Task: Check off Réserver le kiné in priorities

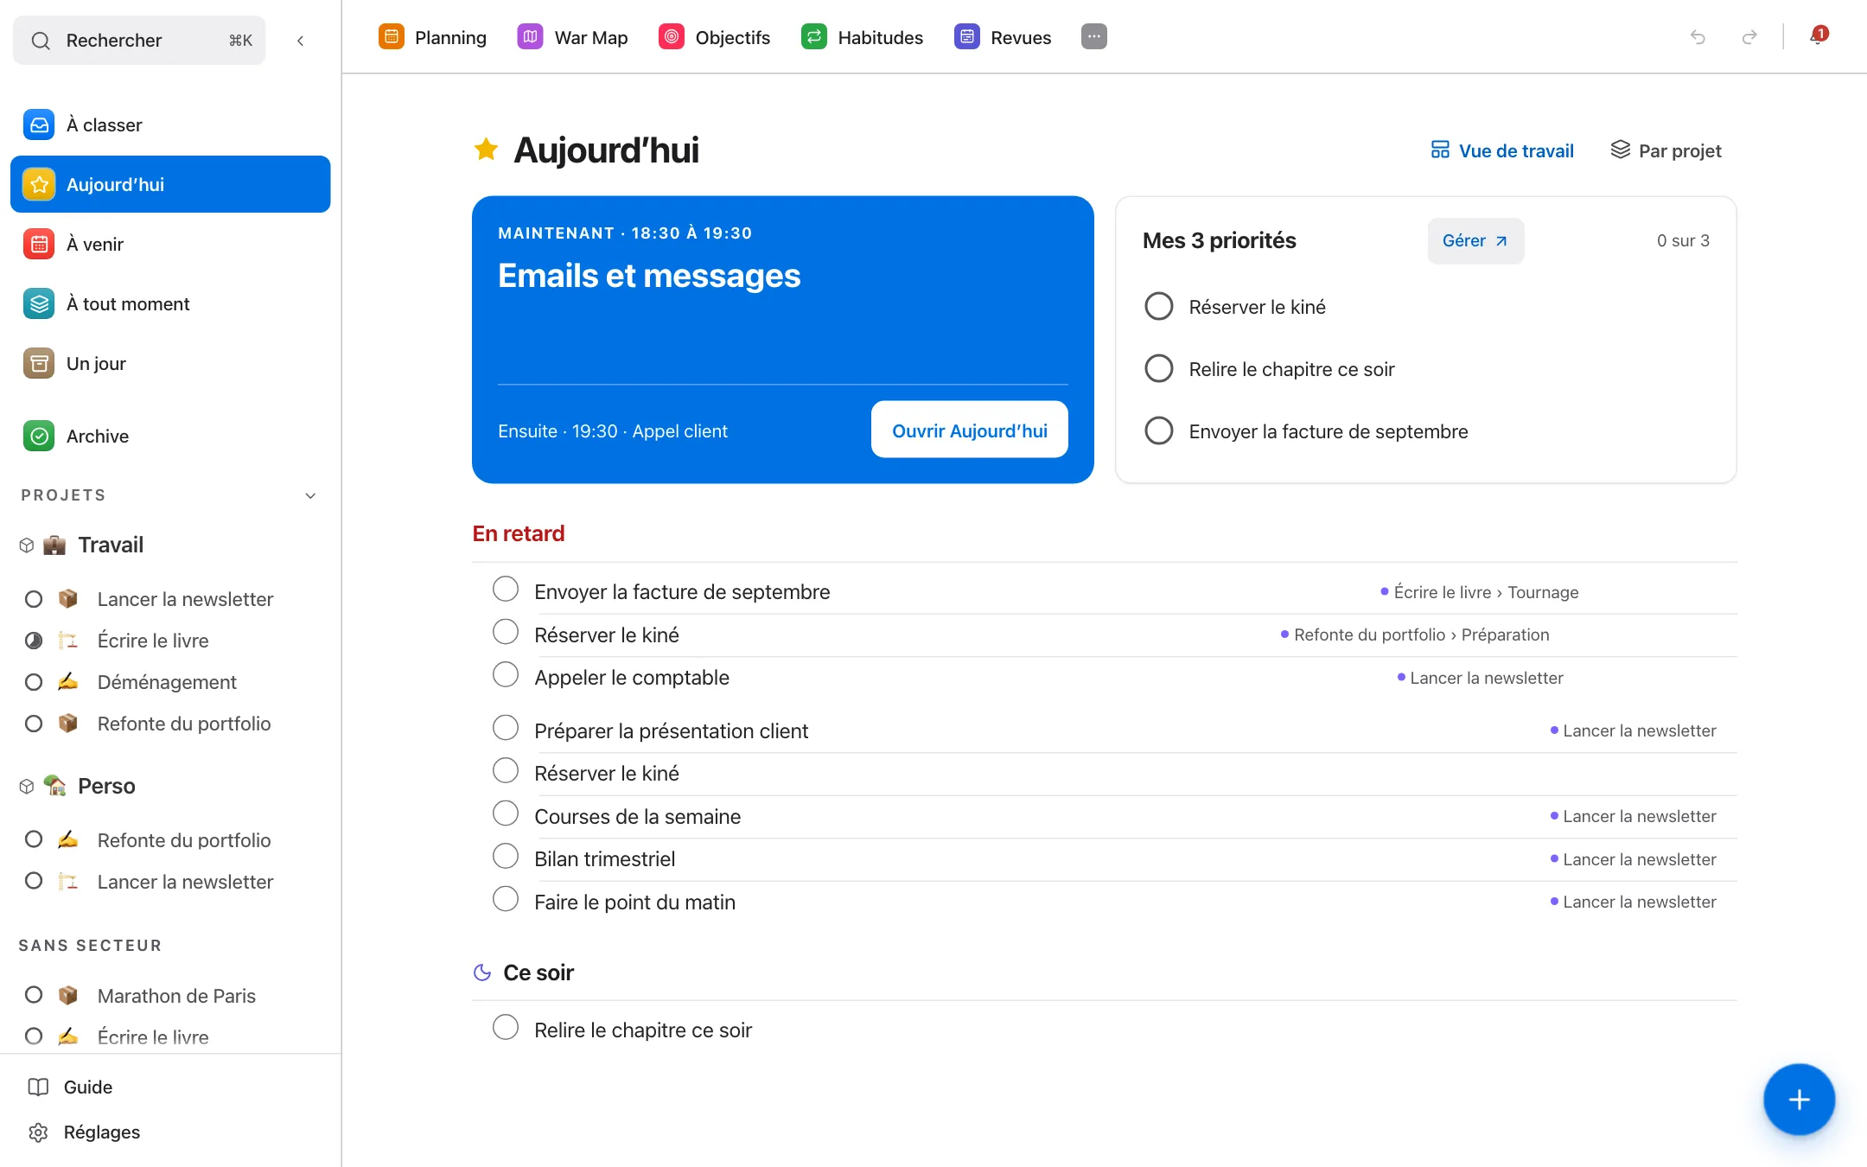Action: tap(1158, 306)
